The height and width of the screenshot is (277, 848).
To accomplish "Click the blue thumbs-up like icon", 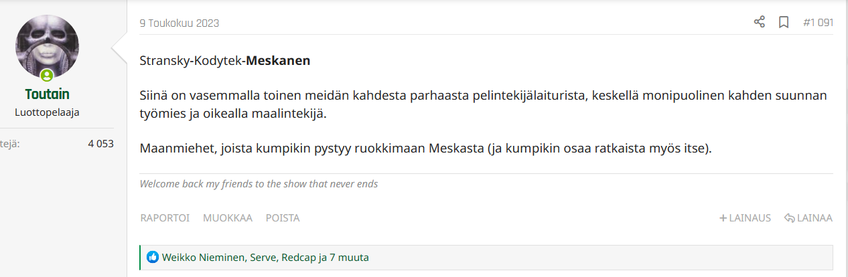I will pos(153,257).
